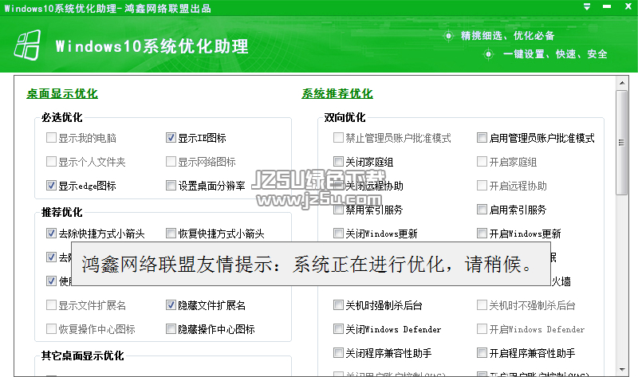Screen dimensions: 638x377
Task: Check 关闭家庭组 option
Action: [338, 162]
